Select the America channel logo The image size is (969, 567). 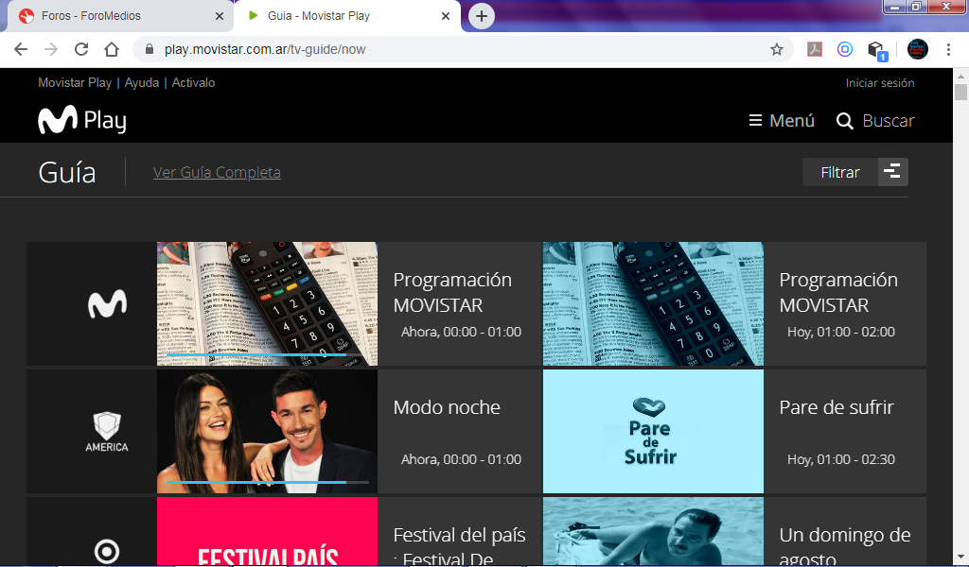(107, 432)
